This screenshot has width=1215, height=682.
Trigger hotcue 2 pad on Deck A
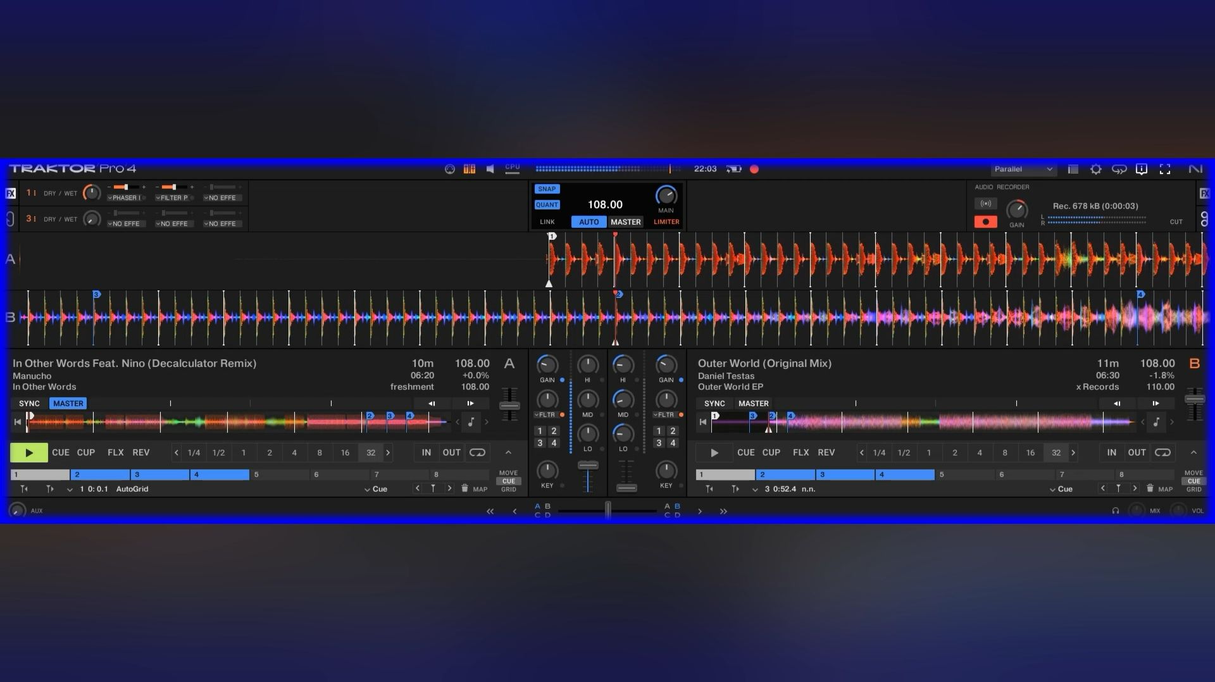(100, 474)
